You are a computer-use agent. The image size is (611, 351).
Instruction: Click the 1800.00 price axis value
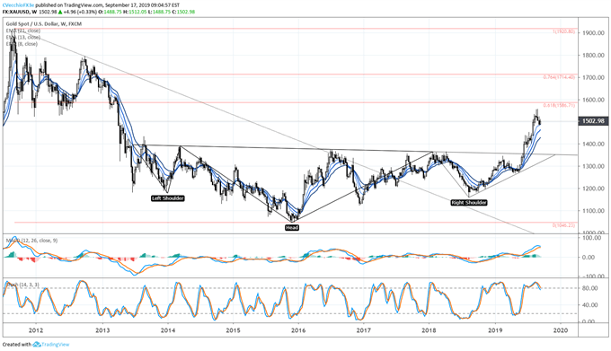click(593, 56)
